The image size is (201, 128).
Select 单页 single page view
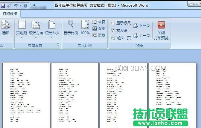pyautogui.click(x=99, y=22)
